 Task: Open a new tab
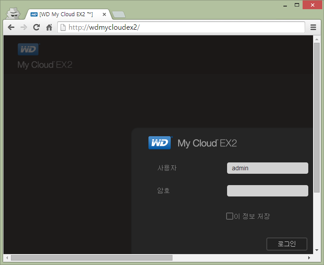click(118, 14)
